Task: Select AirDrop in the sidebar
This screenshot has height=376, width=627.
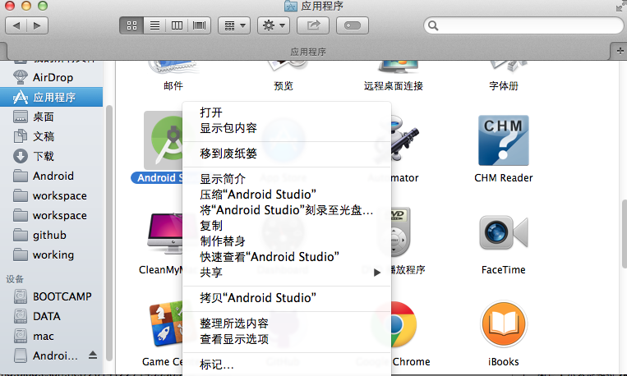Action: [x=51, y=77]
